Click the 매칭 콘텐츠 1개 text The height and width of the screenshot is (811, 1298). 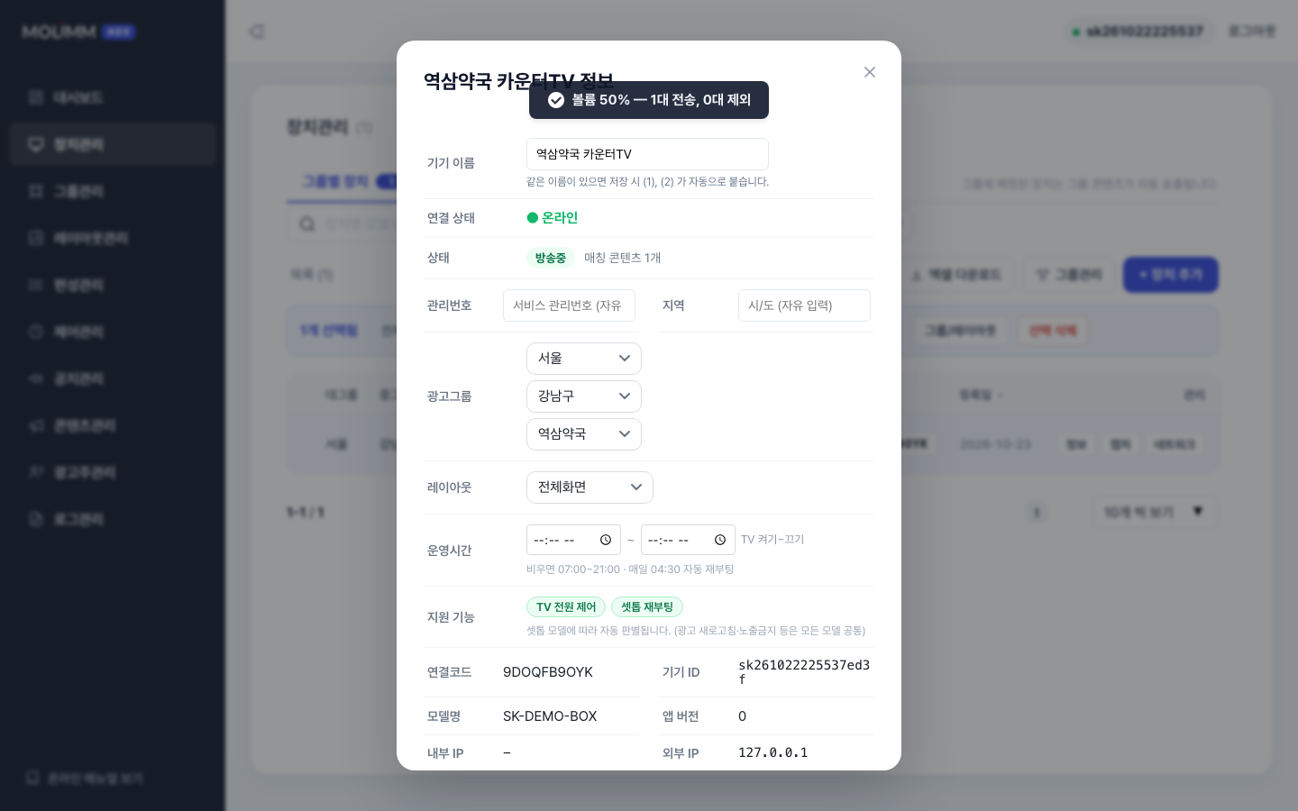[x=623, y=258]
